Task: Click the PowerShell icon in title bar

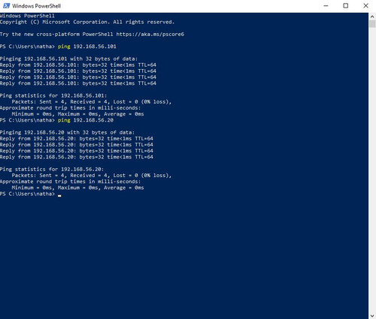Action: click(x=6, y=5)
